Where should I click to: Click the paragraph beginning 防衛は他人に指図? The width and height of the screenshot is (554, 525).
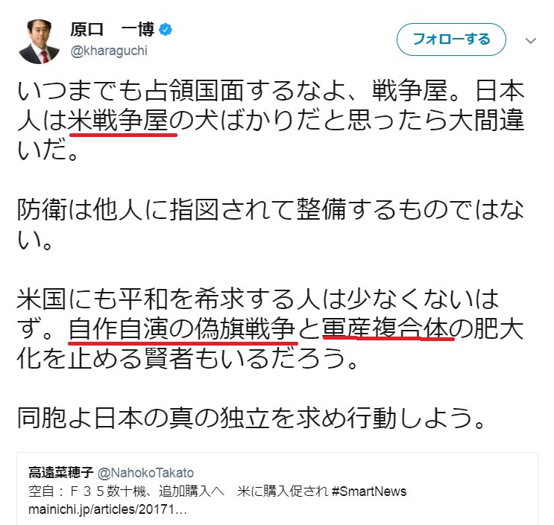[270, 224]
